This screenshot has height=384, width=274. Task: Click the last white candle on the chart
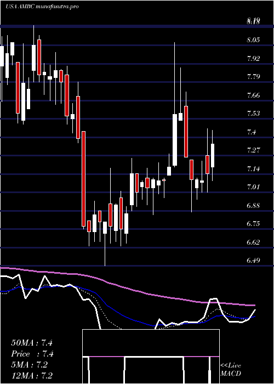[213, 155]
